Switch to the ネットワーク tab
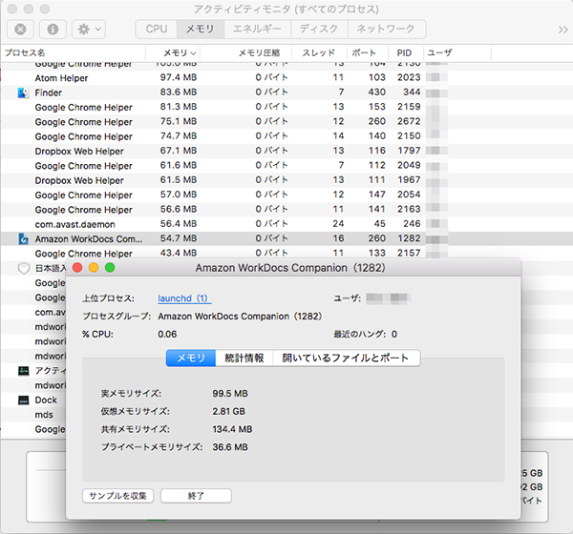The width and height of the screenshot is (573, 534). click(386, 29)
